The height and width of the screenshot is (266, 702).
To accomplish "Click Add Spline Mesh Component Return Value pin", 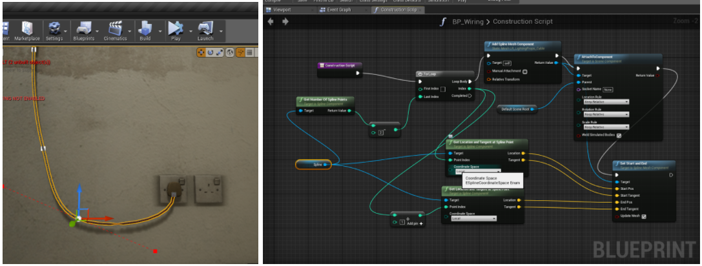I will pos(555,63).
